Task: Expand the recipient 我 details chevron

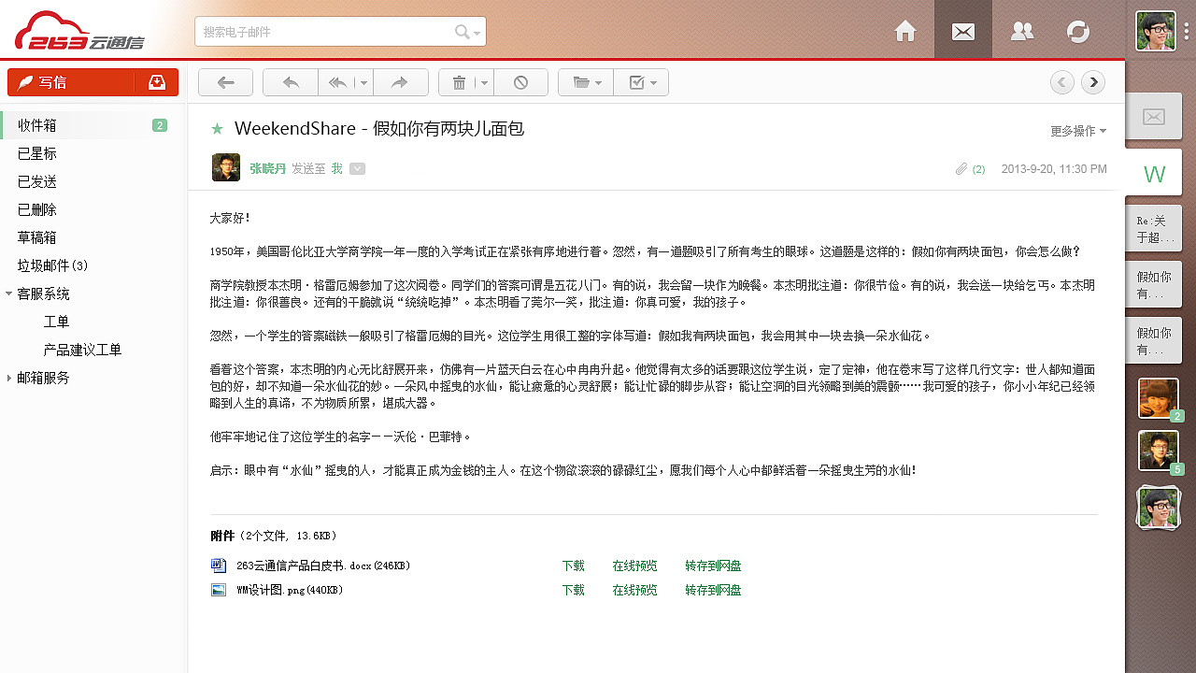Action: click(357, 169)
